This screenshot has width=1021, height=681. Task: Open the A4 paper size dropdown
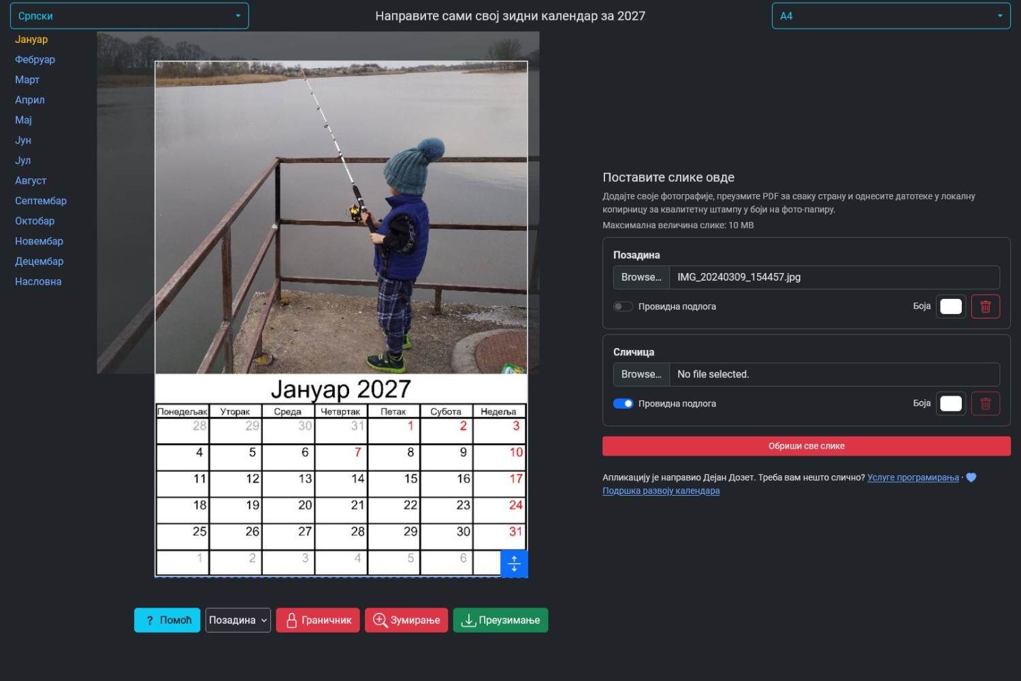click(891, 16)
